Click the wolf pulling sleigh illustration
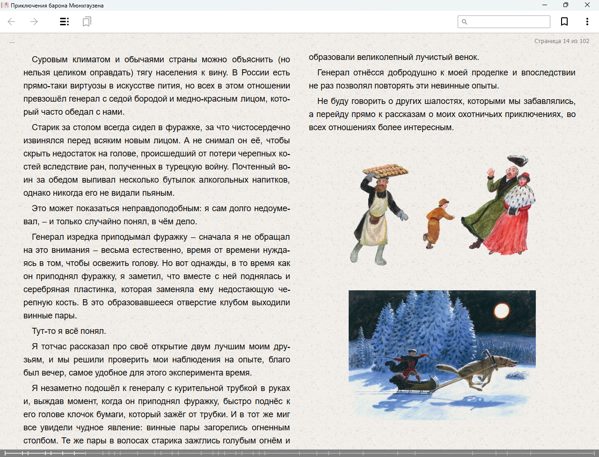This screenshot has width=599, height=457. click(x=442, y=354)
